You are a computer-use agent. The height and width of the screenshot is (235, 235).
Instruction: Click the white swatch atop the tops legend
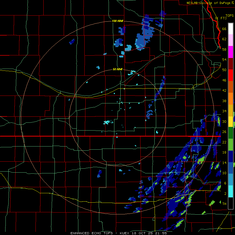pos(231,29)
